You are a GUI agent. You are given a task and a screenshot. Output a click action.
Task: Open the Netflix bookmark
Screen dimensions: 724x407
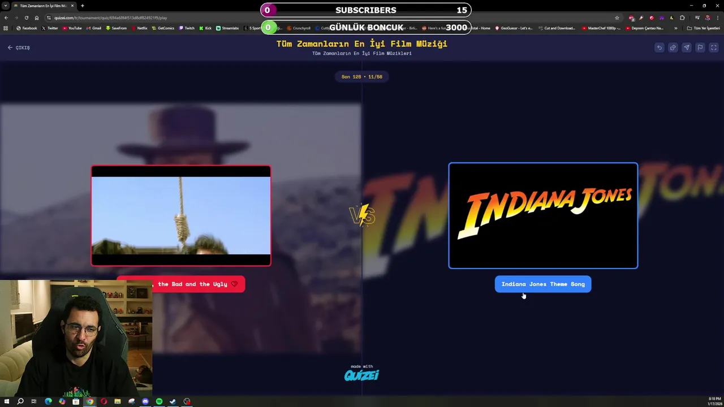(140, 28)
